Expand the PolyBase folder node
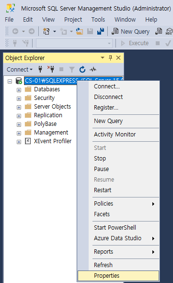Viewport: 173px width, 283px height. point(19,124)
